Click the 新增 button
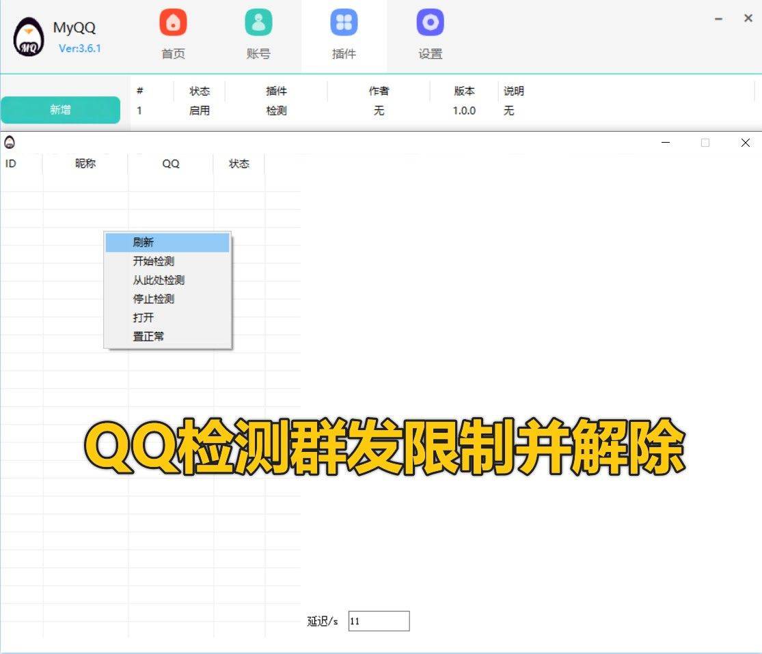 60,110
